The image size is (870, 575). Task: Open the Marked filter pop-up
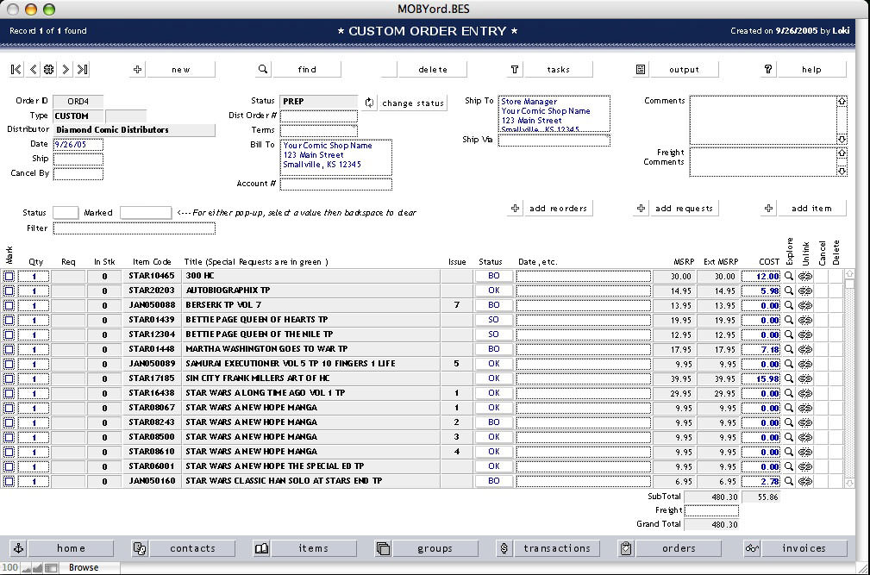click(146, 212)
